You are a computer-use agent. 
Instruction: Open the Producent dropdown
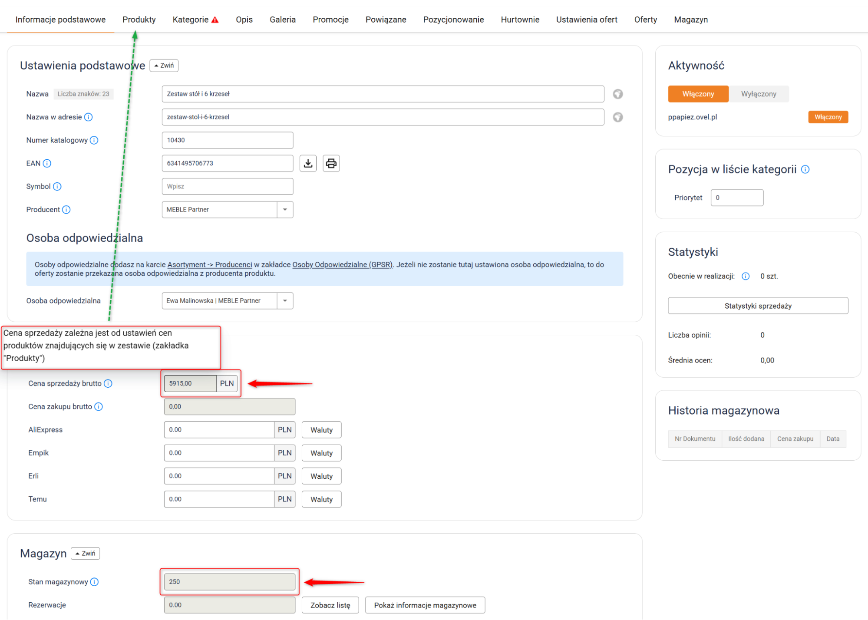click(x=285, y=210)
